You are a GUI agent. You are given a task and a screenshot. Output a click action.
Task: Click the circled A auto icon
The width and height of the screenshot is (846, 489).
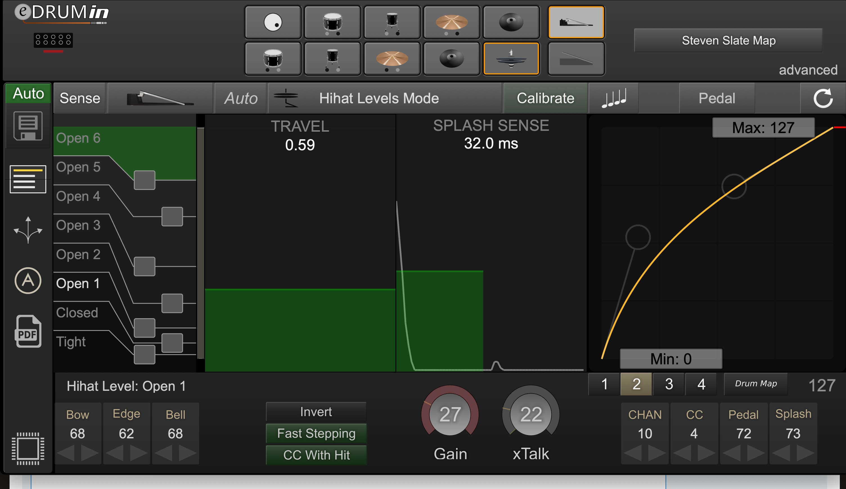[x=28, y=281]
